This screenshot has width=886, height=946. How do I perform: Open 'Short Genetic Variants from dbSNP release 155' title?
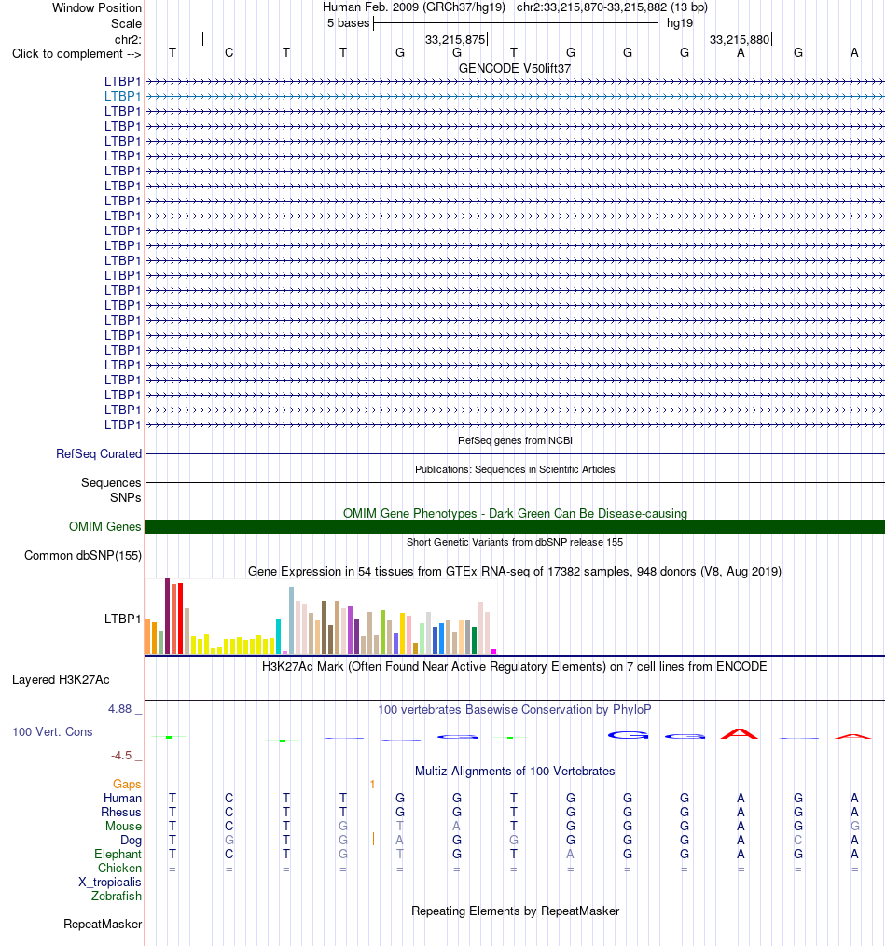pos(515,542)
